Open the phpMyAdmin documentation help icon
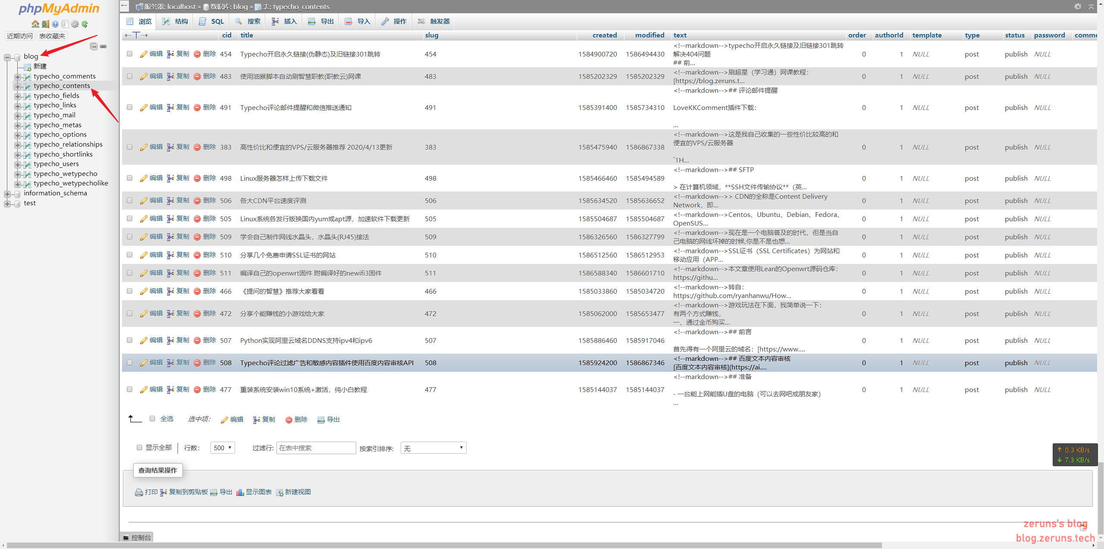Viewport: 1104px width, 549px height. [55, 24]
